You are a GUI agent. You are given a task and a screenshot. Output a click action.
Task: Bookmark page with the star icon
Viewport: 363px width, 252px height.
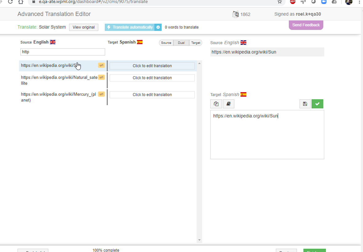[280, 2]
